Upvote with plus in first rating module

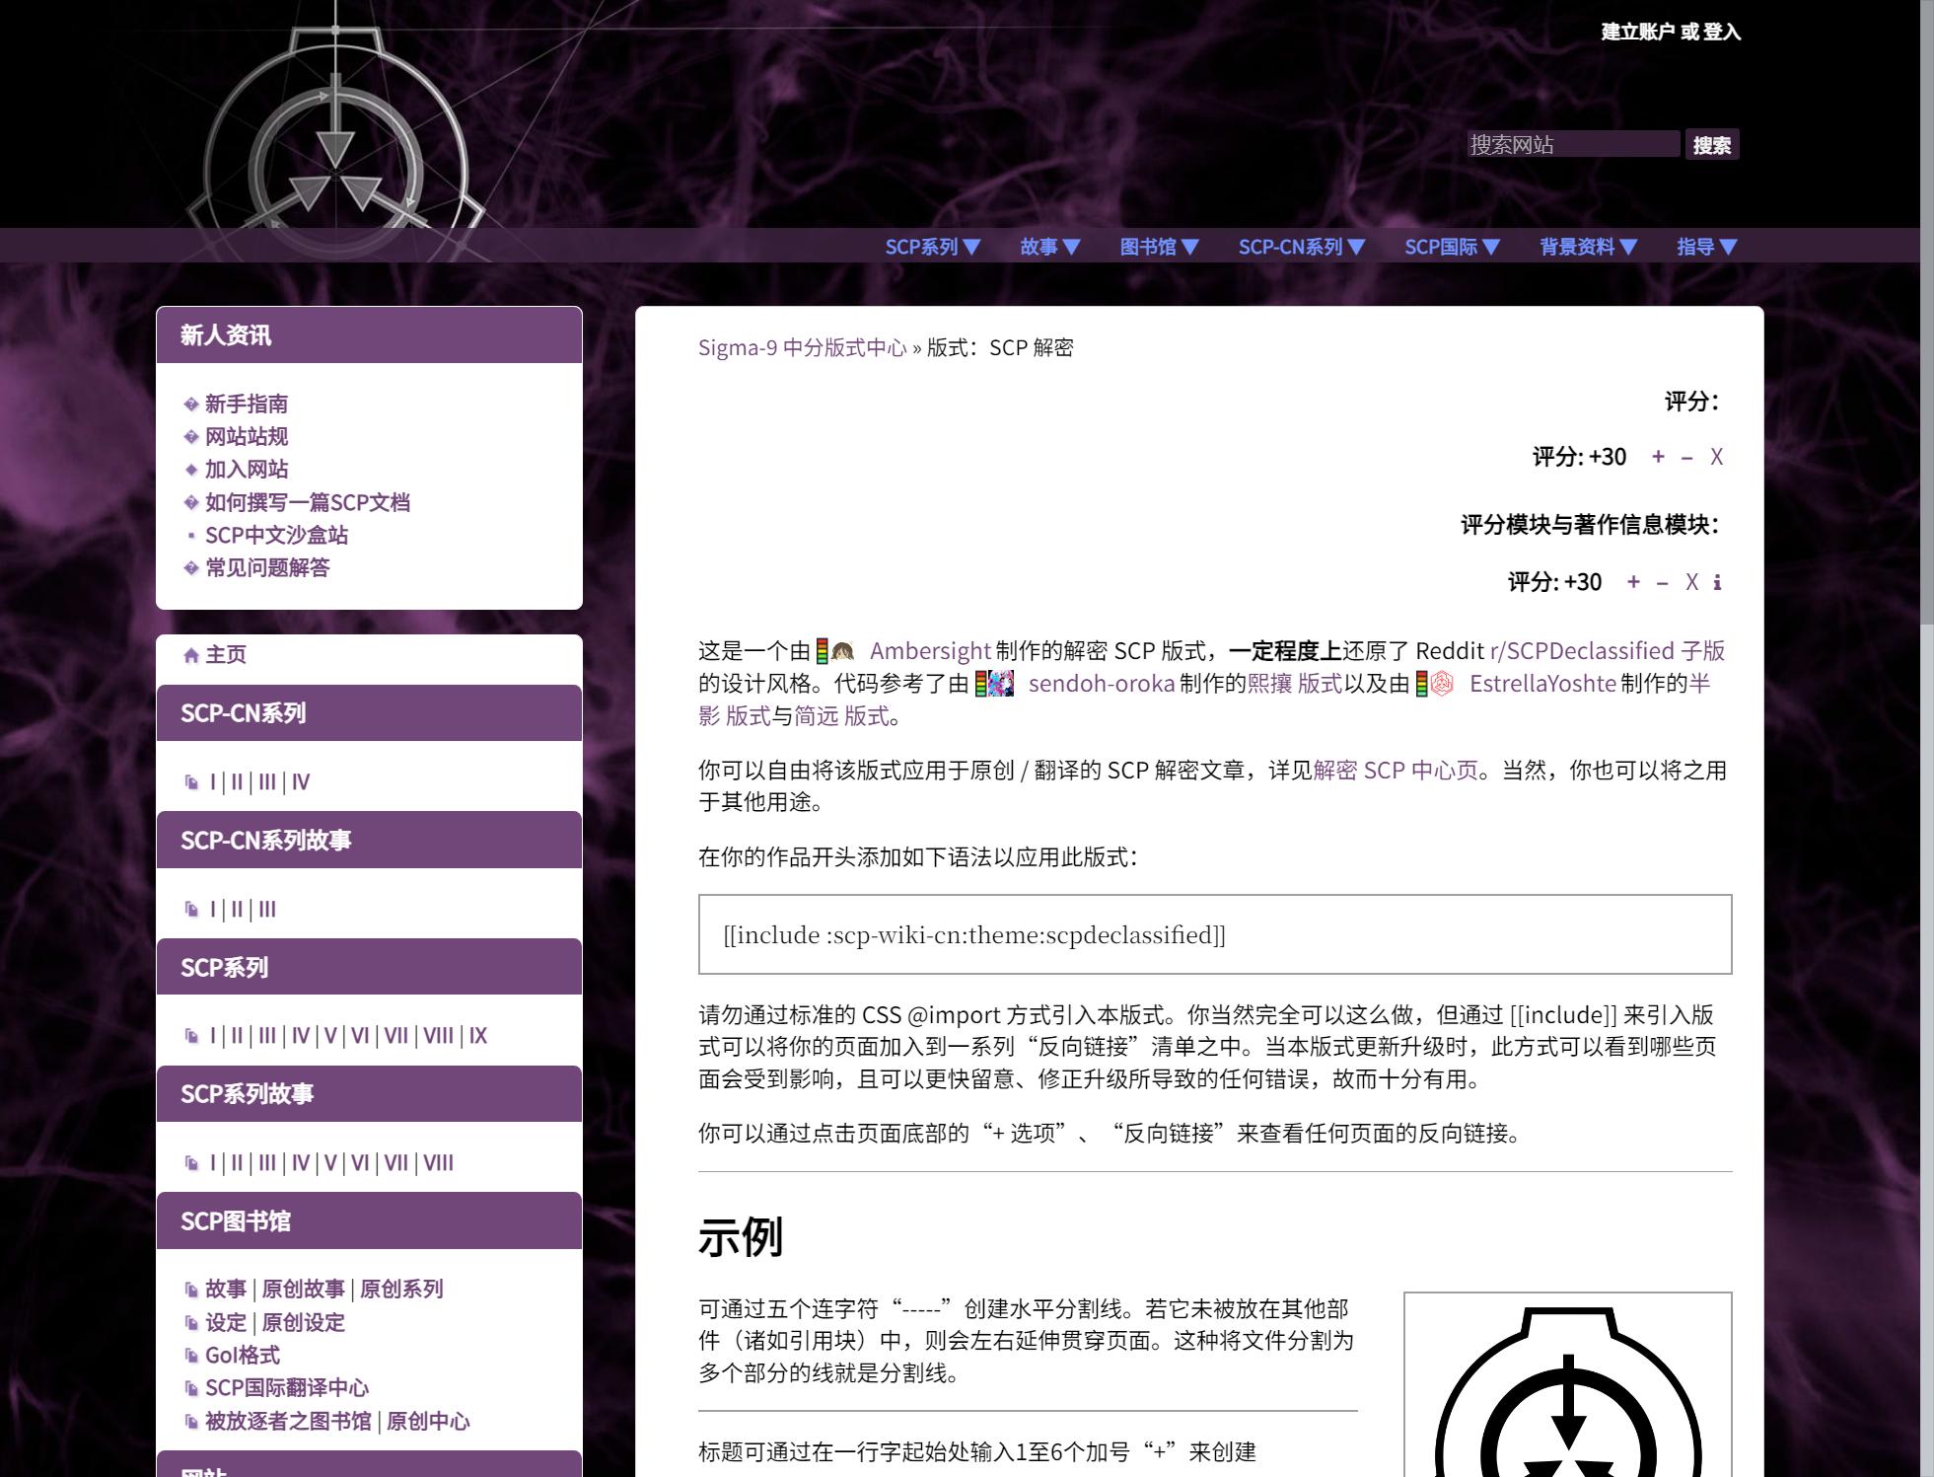[1658, 457]
